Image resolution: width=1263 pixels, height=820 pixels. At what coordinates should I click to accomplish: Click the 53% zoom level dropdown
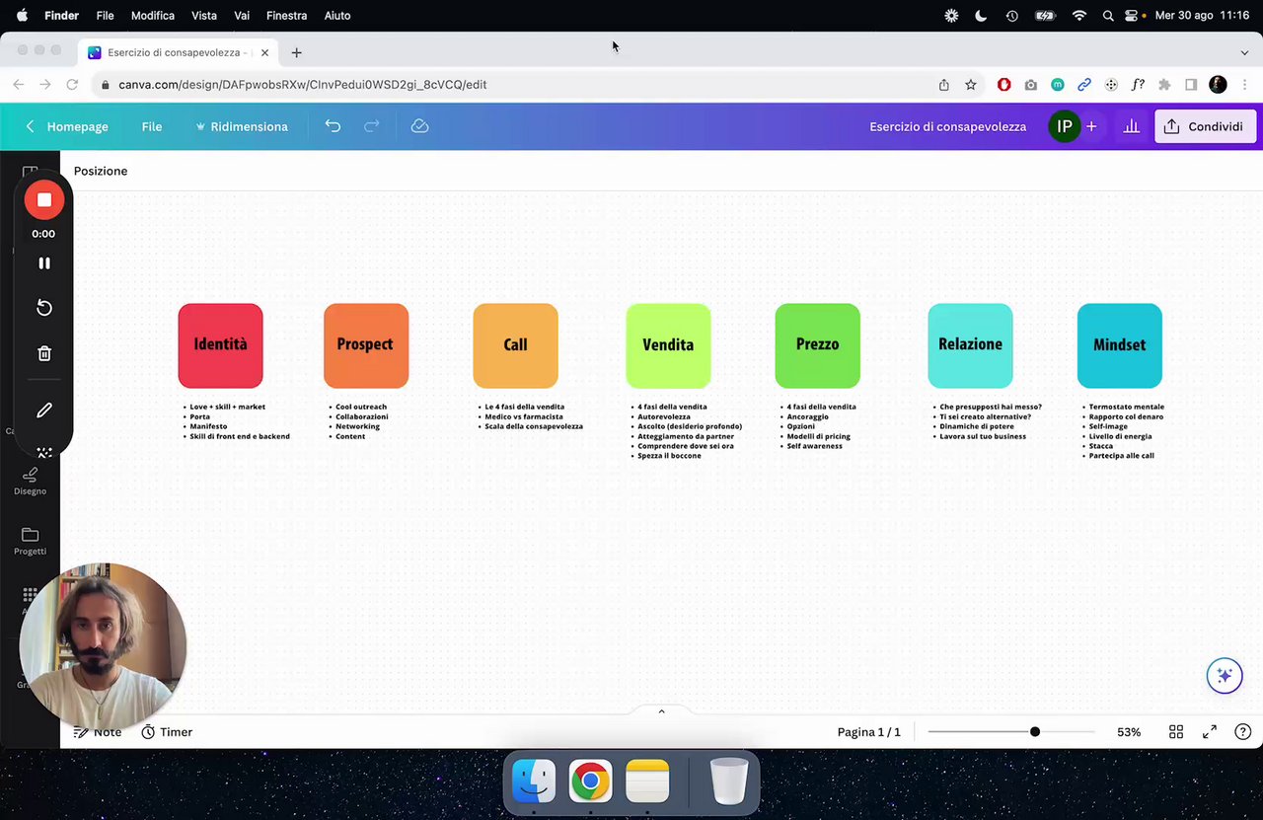(1129, 732)
